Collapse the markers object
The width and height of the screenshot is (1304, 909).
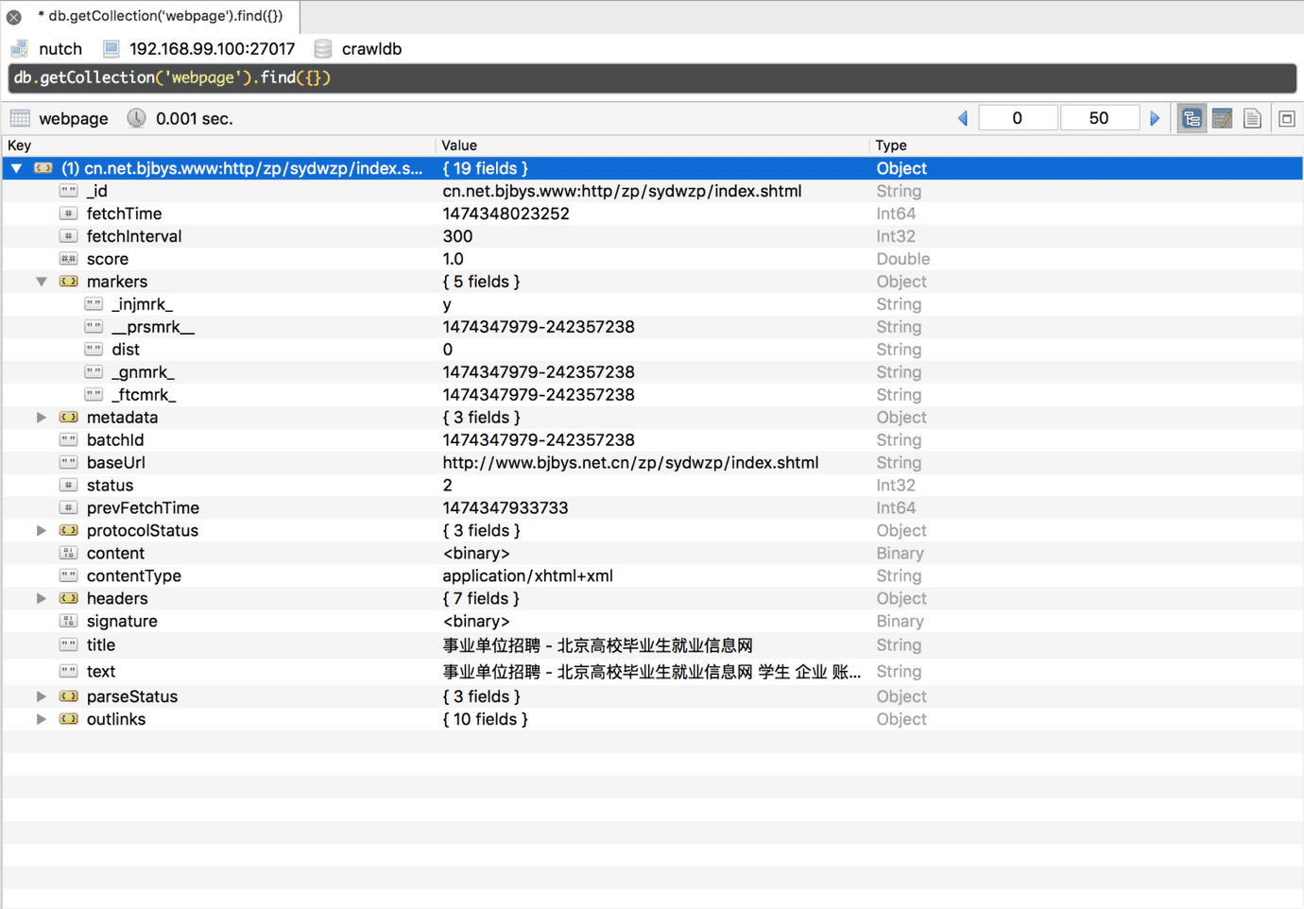(42, 281)
